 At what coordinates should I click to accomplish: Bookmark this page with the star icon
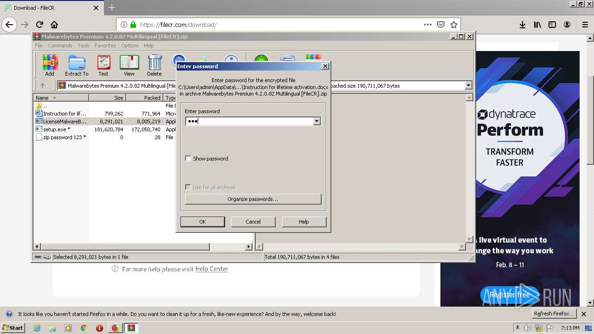pyautogui.click(x=454, y=25)
